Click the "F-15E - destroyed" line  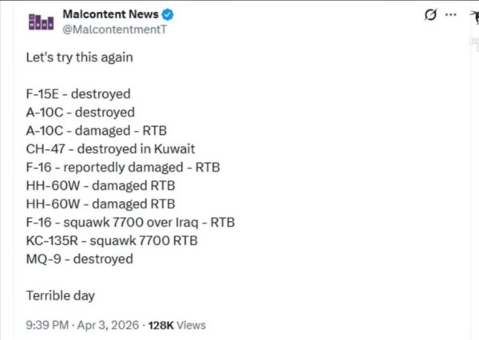pos(77,93)
